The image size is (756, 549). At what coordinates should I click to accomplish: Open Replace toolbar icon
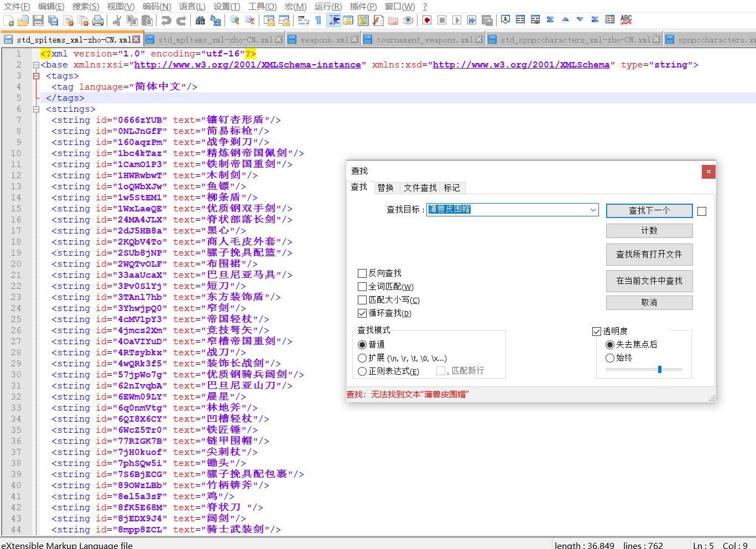pos(216,20)
